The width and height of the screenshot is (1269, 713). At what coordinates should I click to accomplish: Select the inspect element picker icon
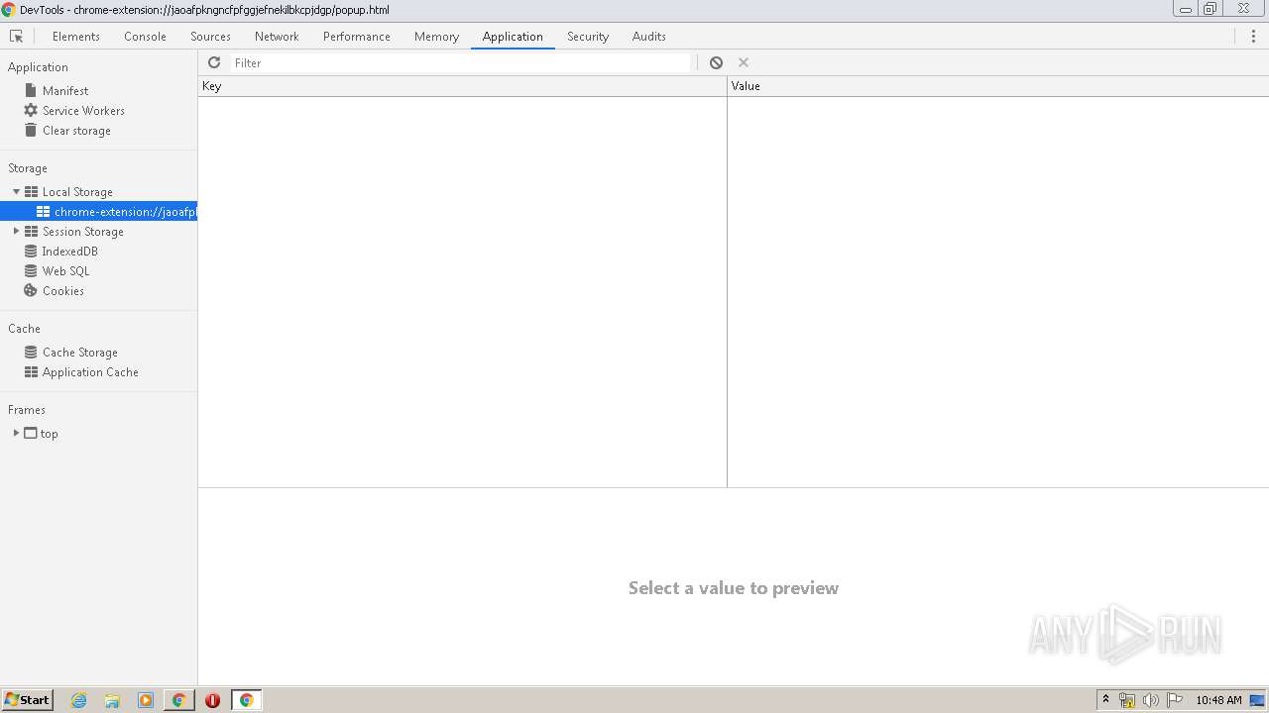[x=16, y=36]
